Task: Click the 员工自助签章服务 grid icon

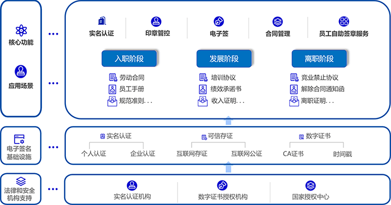Action: [x=344, y=21]
